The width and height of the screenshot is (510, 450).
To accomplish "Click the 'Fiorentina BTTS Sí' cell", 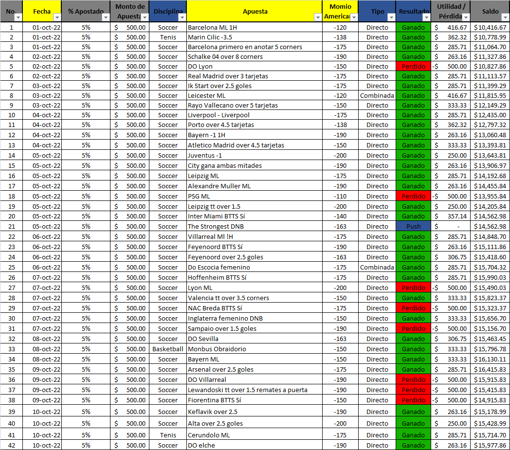I will pyautogui.click(x=255, y=400).
